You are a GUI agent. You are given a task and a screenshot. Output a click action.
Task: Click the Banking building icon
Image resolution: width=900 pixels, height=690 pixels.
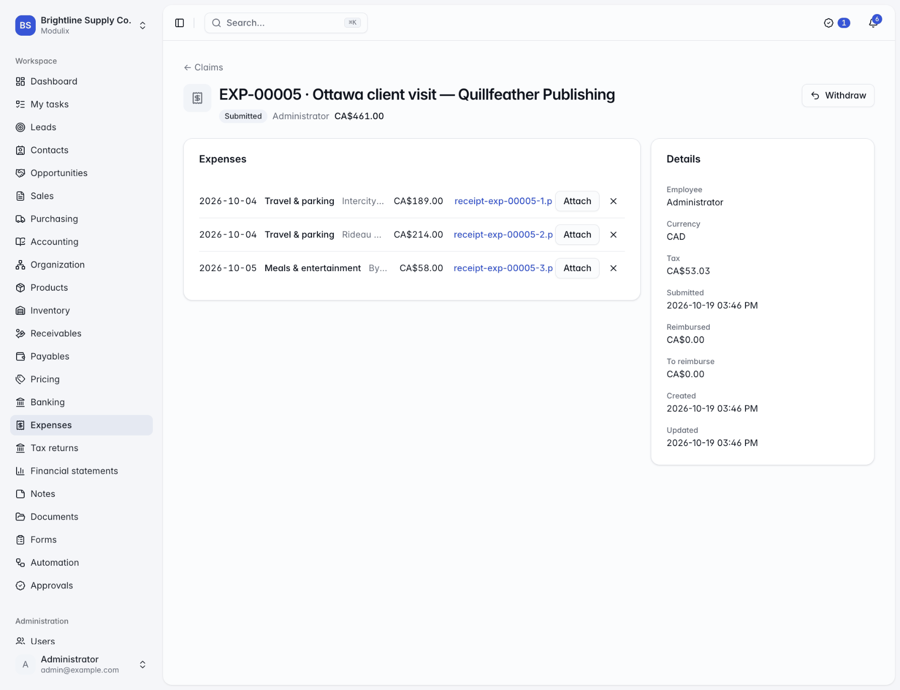20,402
